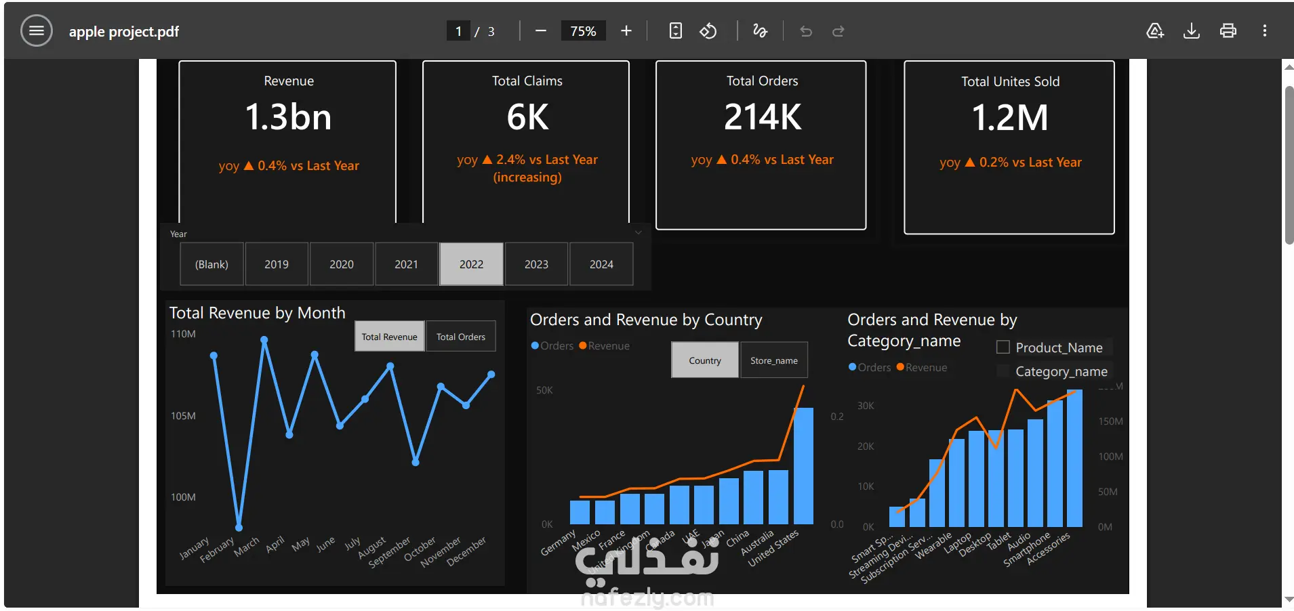1294x611 pixels.
Task: Click the fit to page icon
Action: click(675, 31)
